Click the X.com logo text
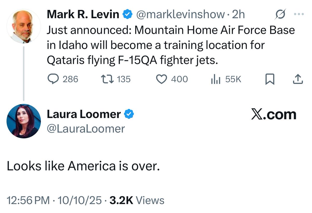This screenshot has height=213, width=312. coord(274,115)
